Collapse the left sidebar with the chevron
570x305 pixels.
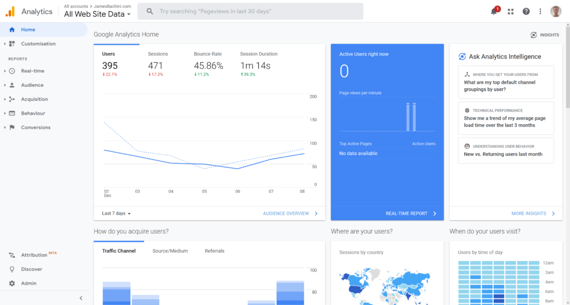coord(81,298)
